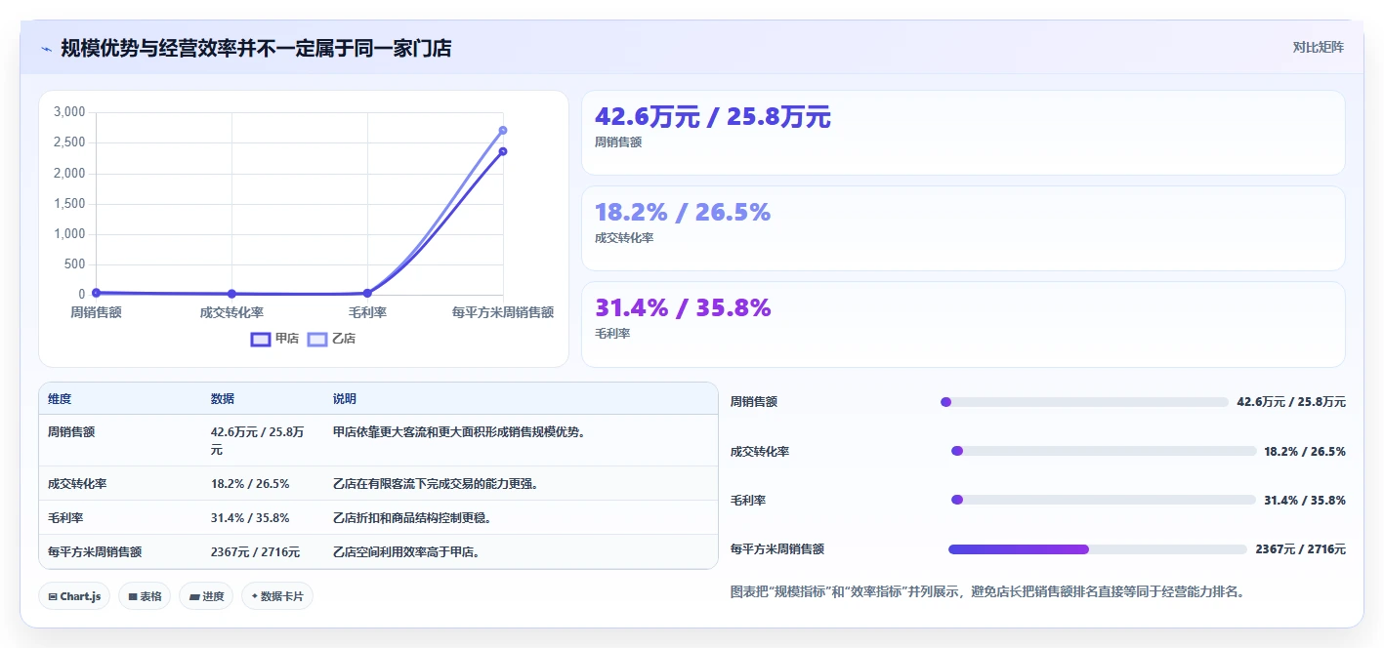Click the page title 规模优势与经营效率

(256, 48)
